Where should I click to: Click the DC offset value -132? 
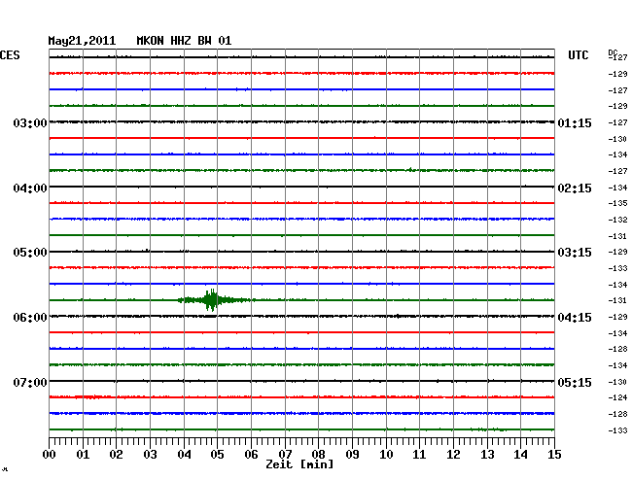point(617,220)
